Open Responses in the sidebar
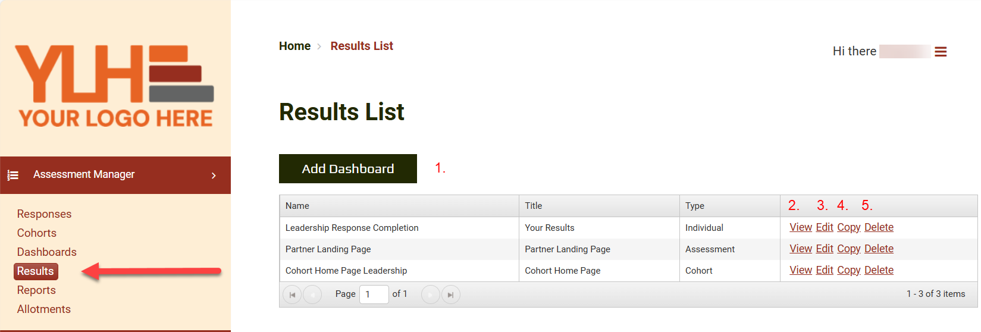Image resolution: width=981 pixels, height=332 pixels. [44, 214]
